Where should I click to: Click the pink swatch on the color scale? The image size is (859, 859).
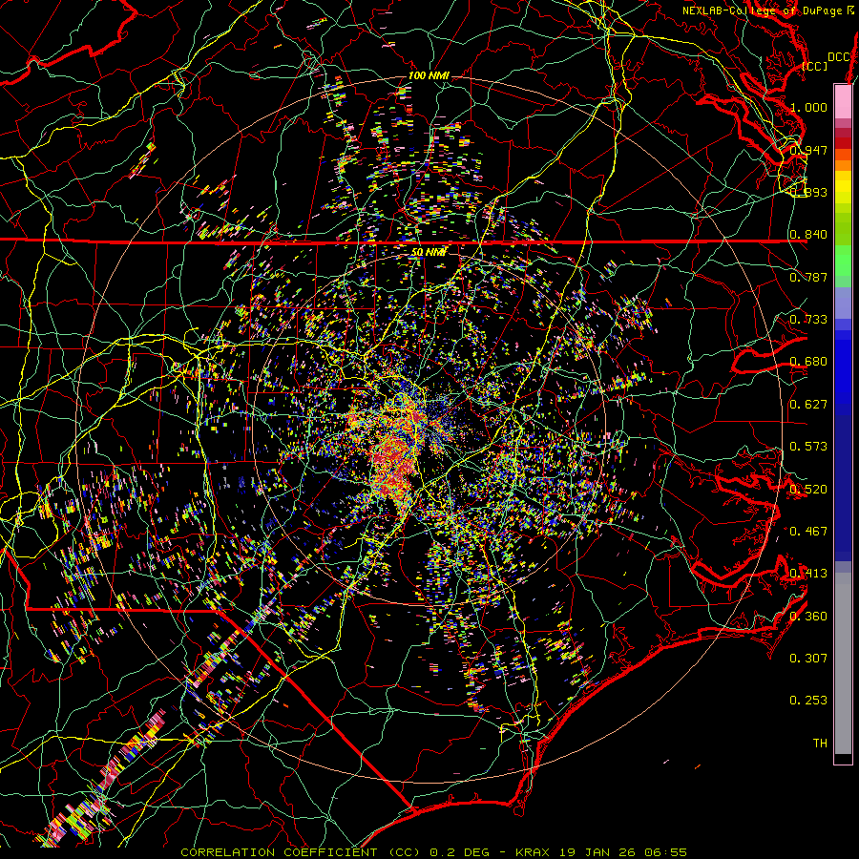tap(843, 101)
